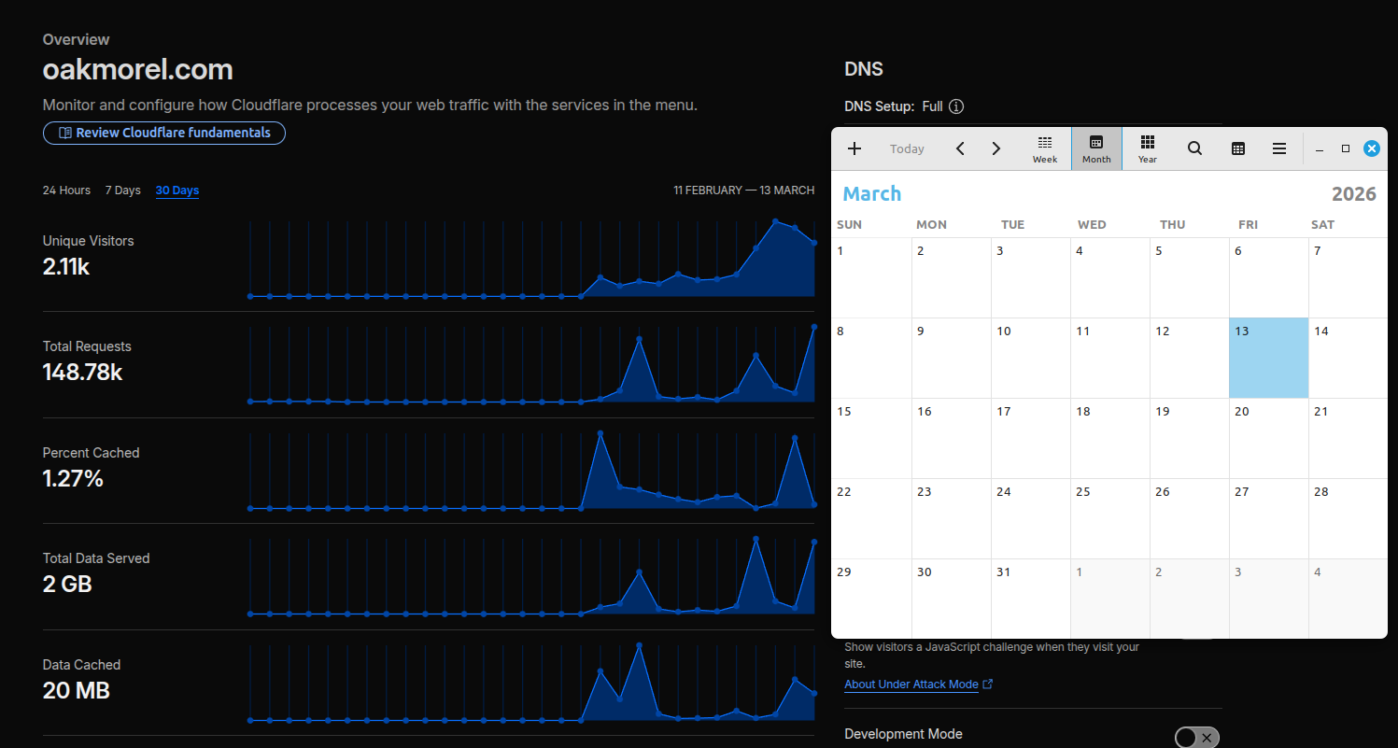Click the calendar grid icon beside search
Viewport: 1398px width, 748px height.
[x=1237, y=148]
